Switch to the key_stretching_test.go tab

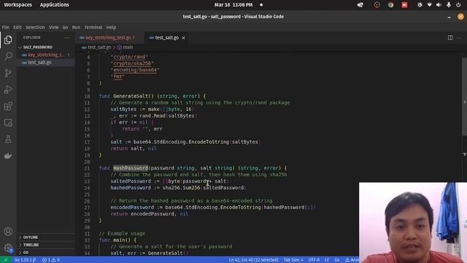[x=109, y=37]
